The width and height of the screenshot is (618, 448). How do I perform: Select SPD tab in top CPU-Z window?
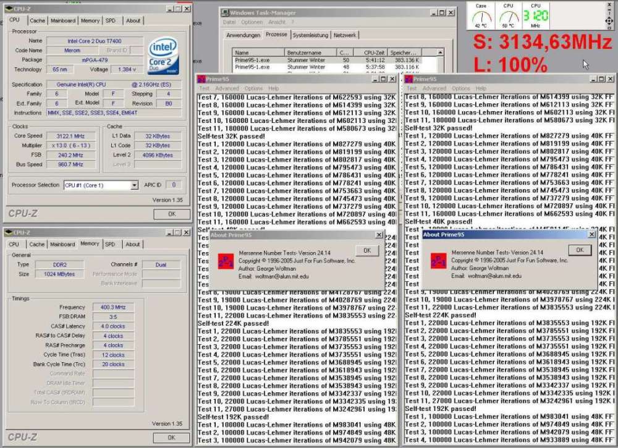tap(111, 20)
